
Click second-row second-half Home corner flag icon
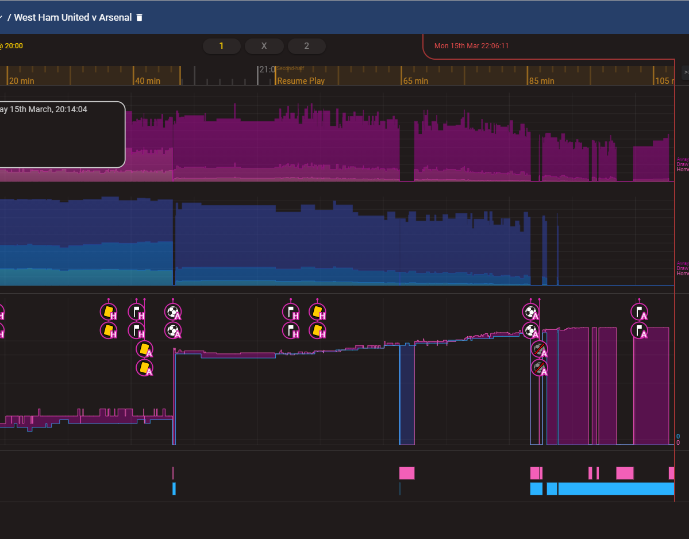(291, 330)
